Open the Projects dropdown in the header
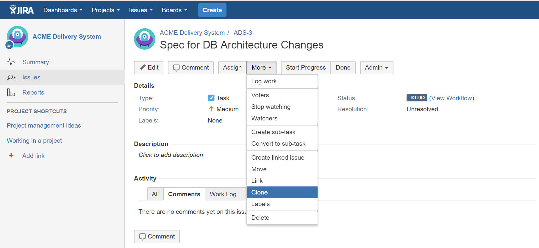The height and width of the screenshot is (248, 539). (106, 10)
